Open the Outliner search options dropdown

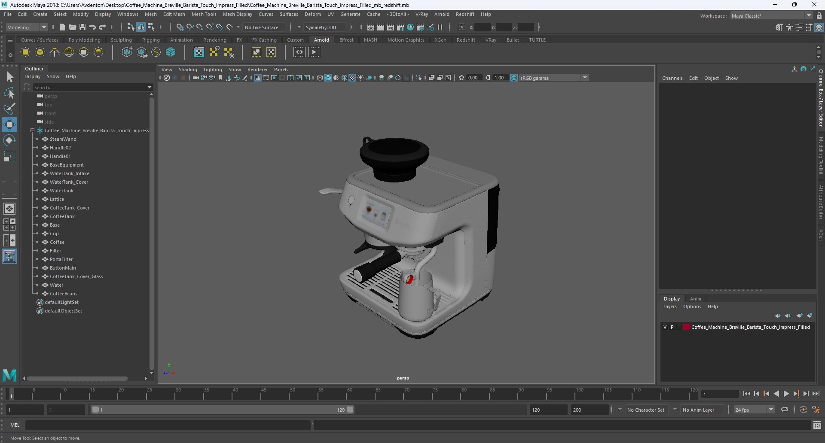[x=150, y=87]
